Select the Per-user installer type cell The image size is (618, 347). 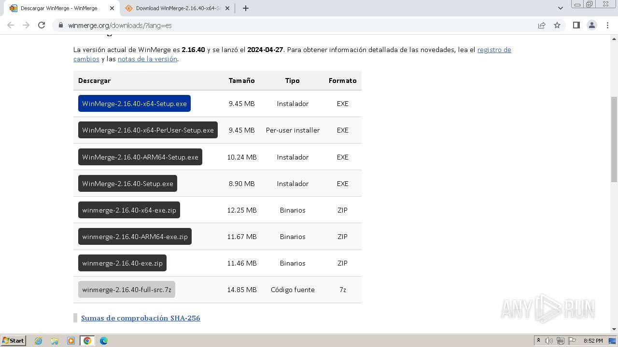[x=293, y=130]
